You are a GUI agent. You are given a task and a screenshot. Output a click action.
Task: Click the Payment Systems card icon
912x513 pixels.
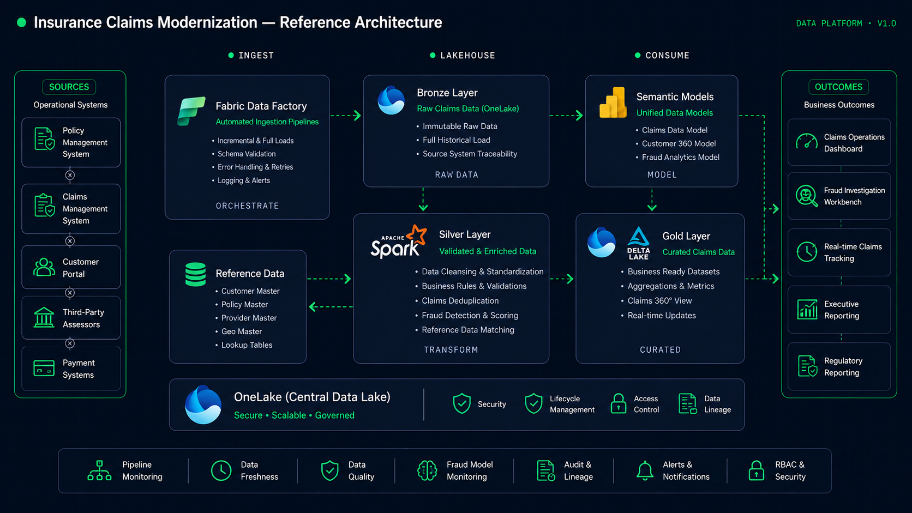(x=44, y=369)
